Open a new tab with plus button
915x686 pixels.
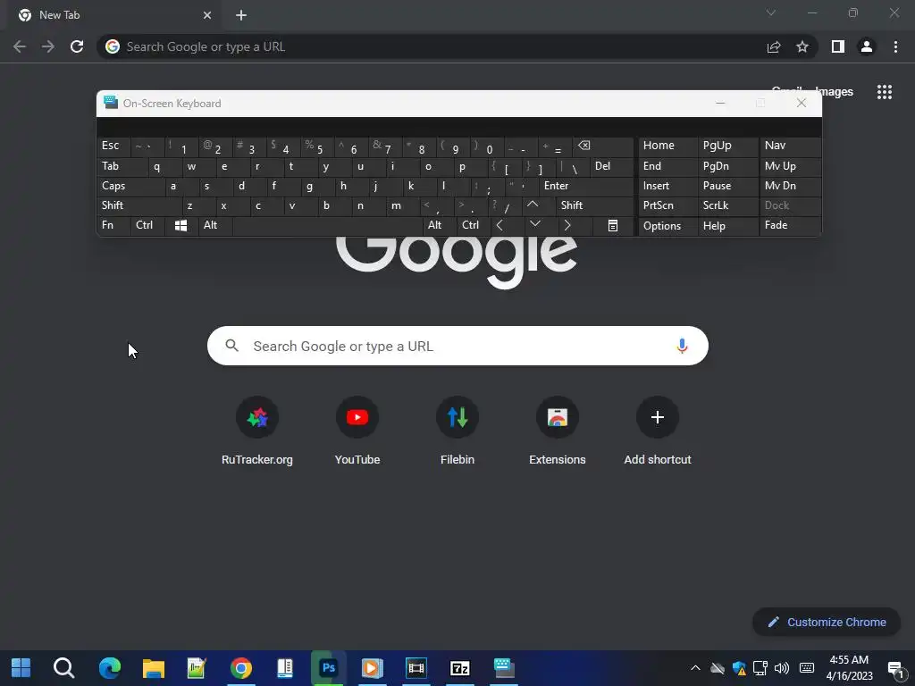[x=241, y=15]
